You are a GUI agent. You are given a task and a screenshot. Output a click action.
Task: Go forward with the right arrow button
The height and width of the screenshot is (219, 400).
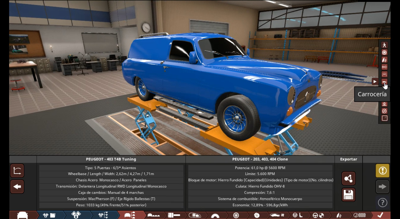[382, 187]
